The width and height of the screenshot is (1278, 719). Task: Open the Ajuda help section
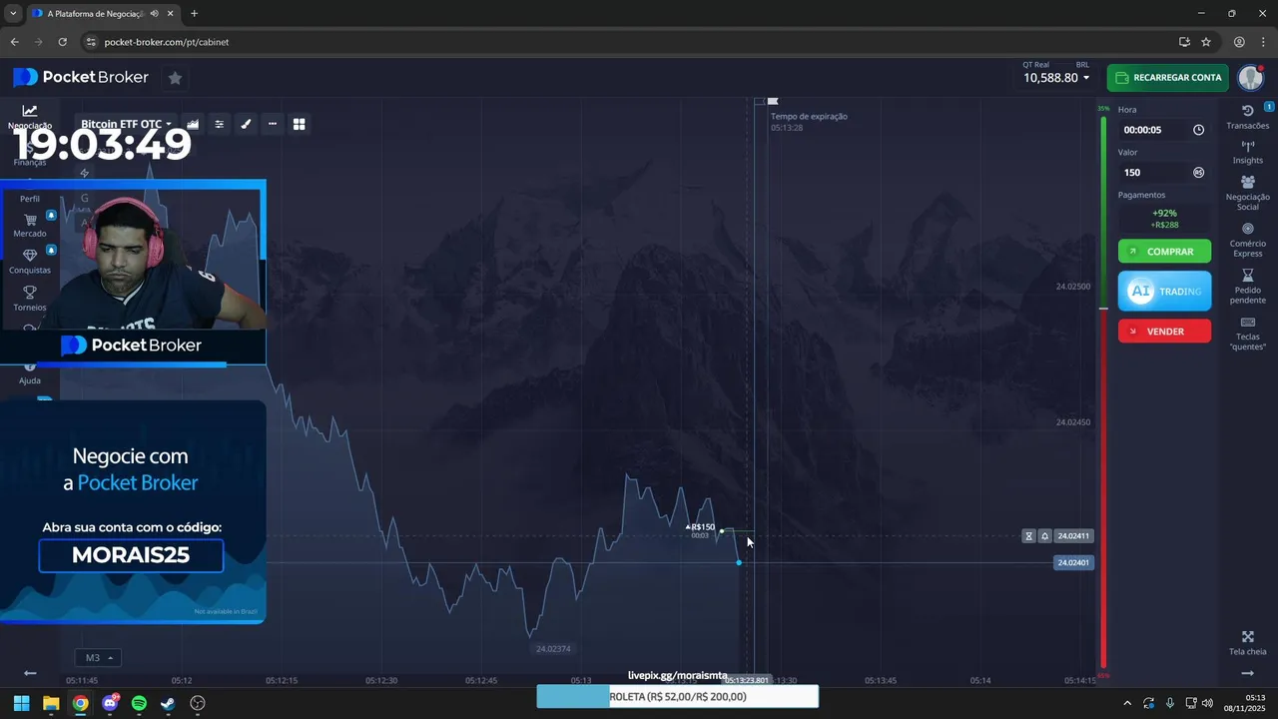click(30, 373)
